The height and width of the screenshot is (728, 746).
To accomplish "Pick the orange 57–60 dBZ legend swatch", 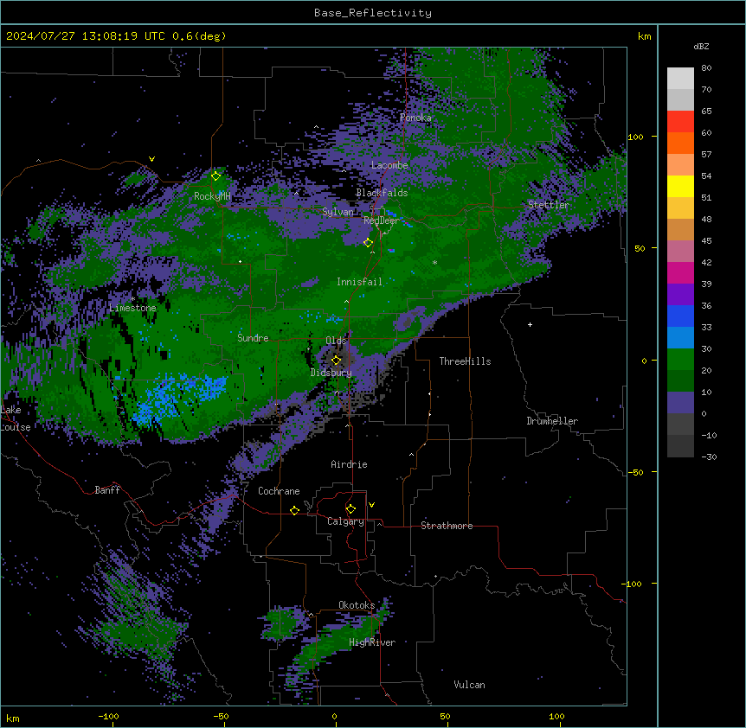I will tap(680, 143).
